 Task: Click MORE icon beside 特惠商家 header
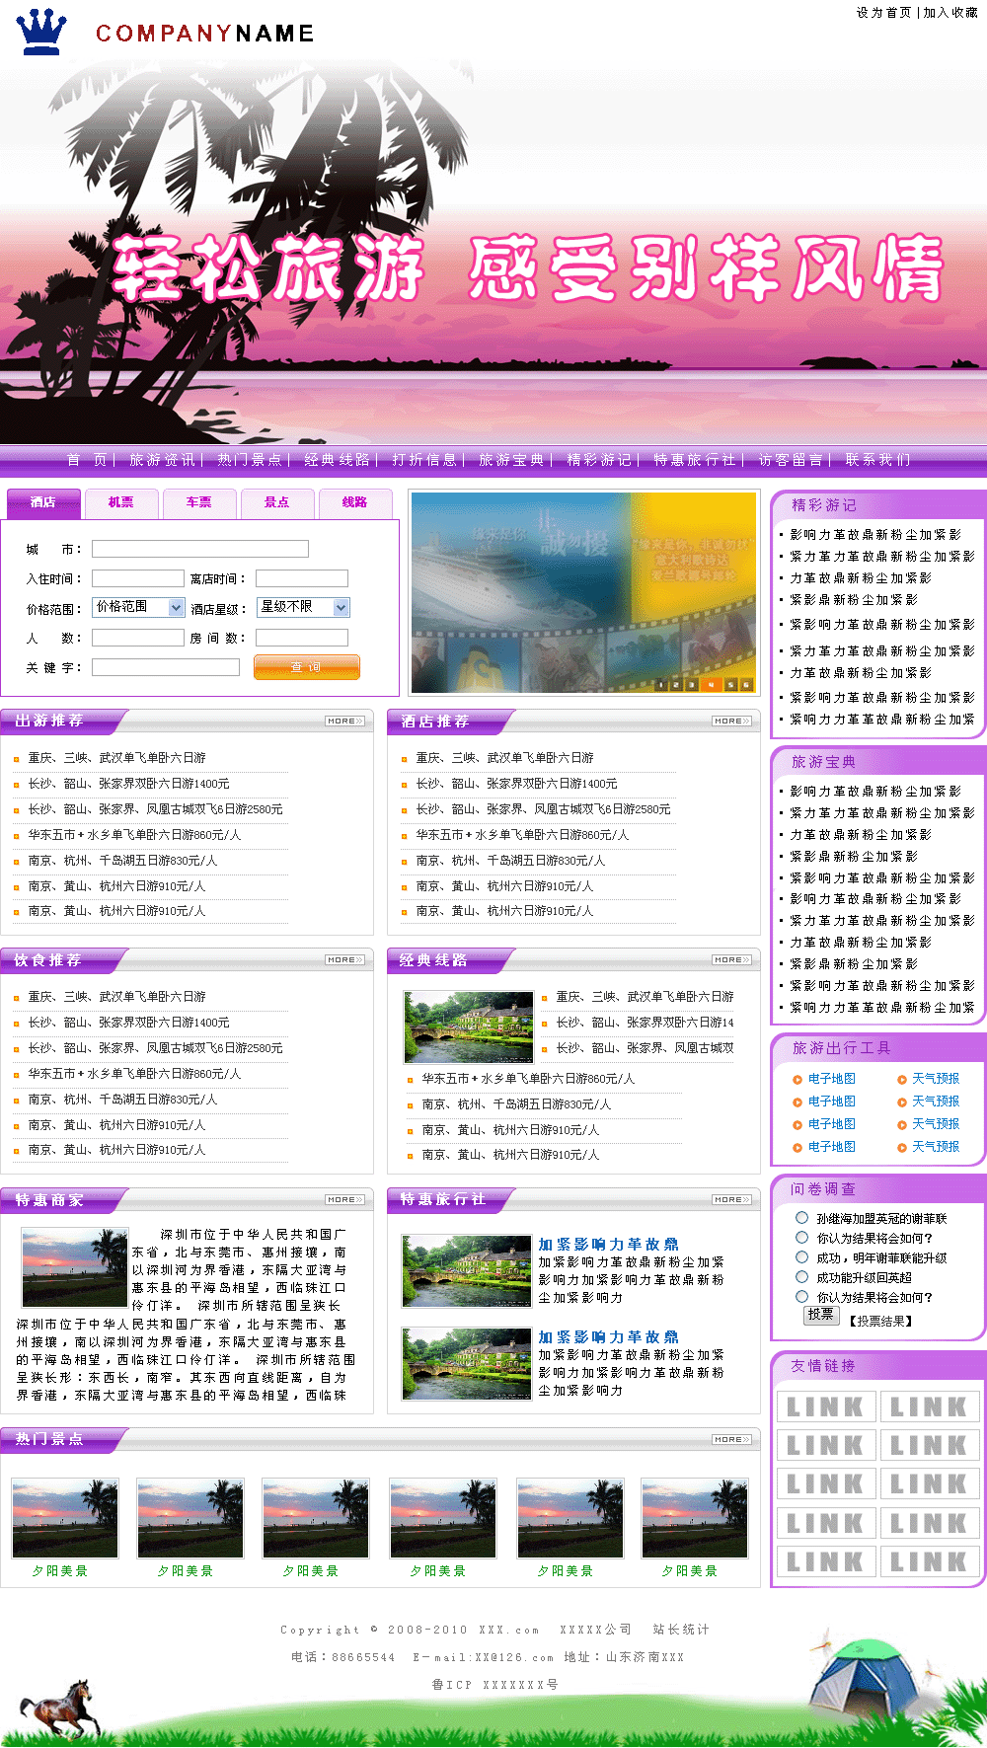tap(344, 1200)
